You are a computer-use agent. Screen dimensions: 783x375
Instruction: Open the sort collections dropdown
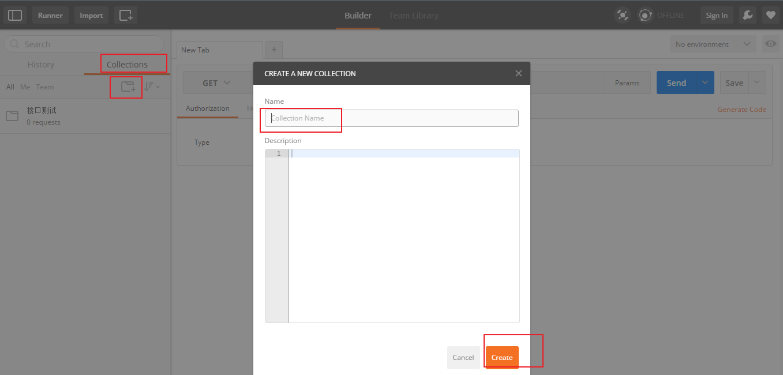pyautogui.click(x=152, y=87)
